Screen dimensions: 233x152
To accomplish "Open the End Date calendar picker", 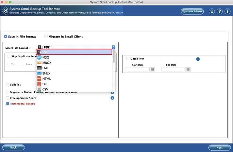I will [x=188, y=69].
